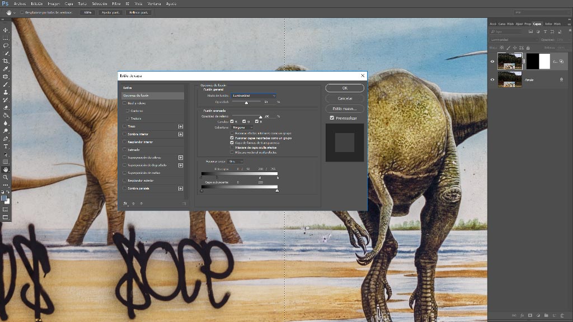Select the Eraser tool
The image size is (573, 322).
(x=6, y=108)
